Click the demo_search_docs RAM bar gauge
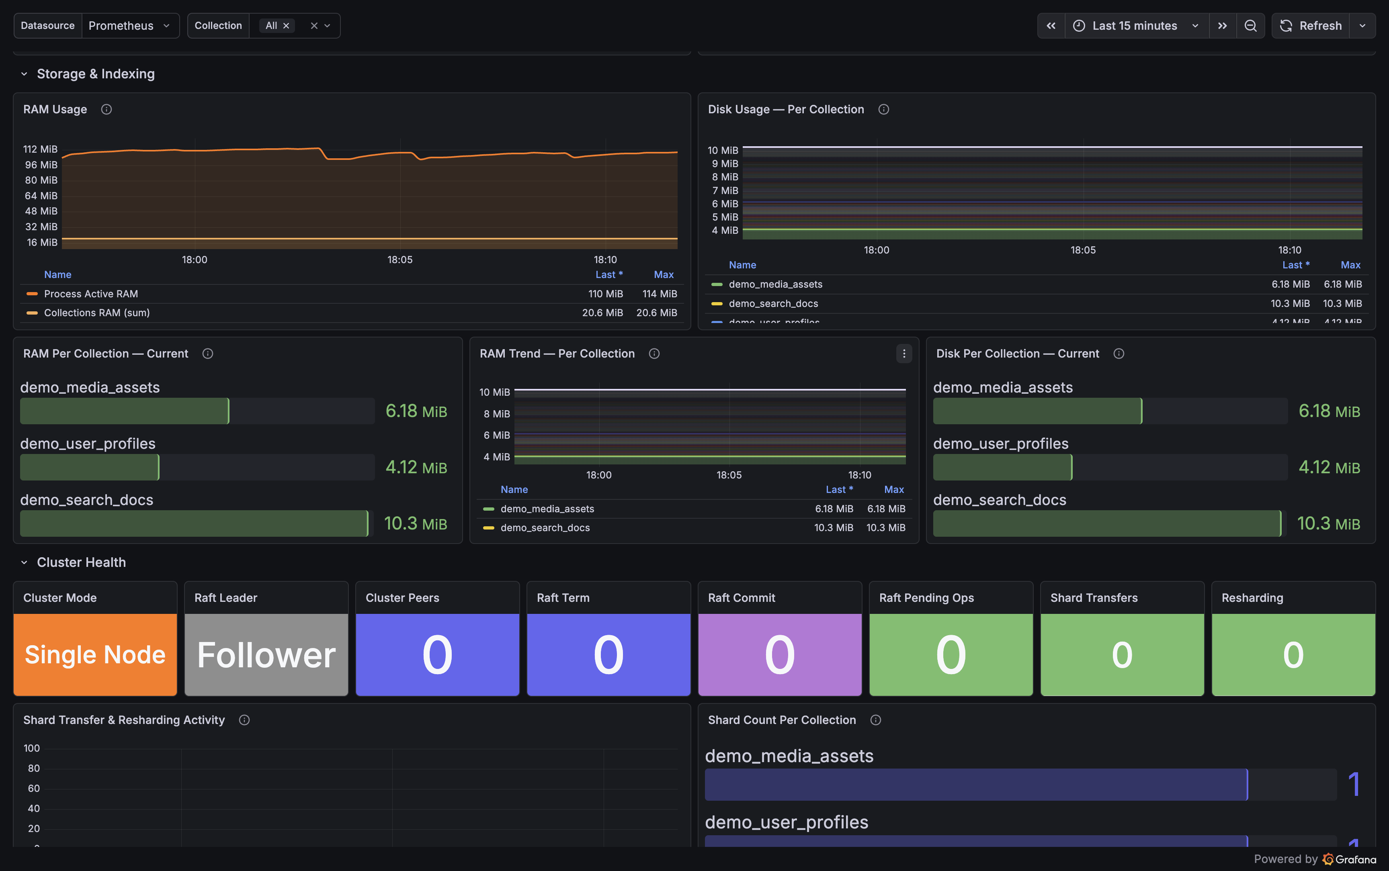The height and width of the screenshot is (871, 1389). point(194,523)
